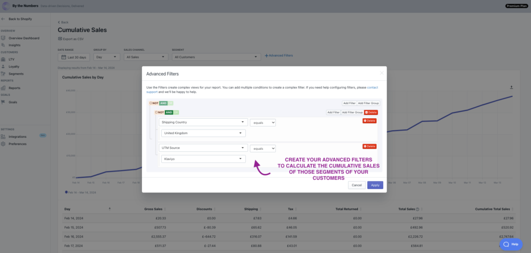Image resolution: width=531 pixels, height=253 pixels.
Task: Sort the table by Gross Sales
Action: (x=164, y=209)
